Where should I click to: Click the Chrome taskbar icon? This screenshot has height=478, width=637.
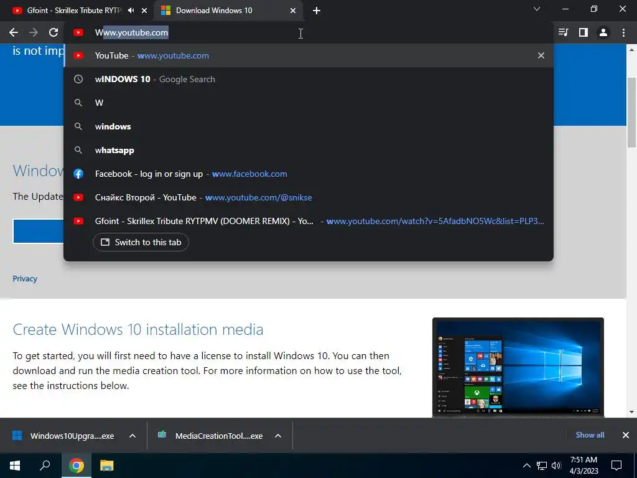tap(77, 466)
